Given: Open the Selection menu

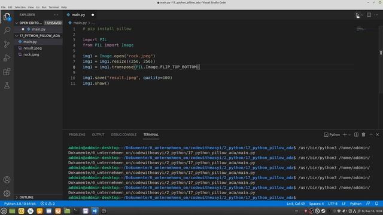Looking at the screenshot, I should 20,7.
